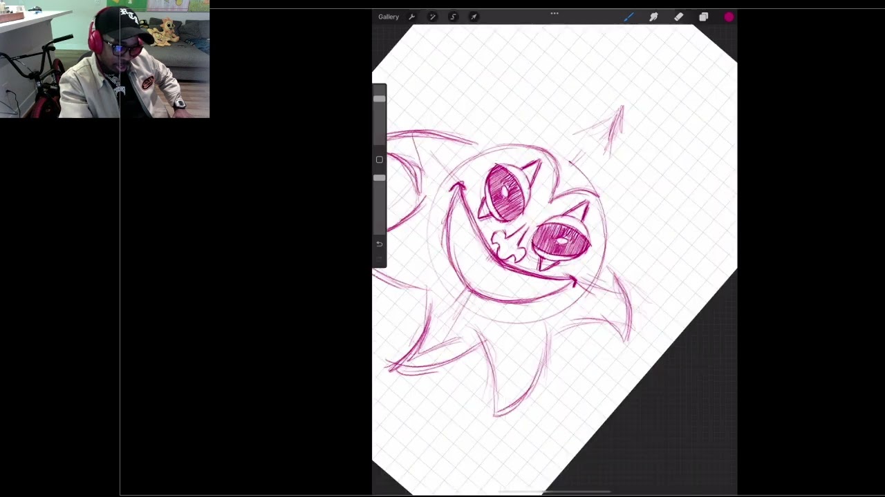885x497 pixels.
Task: Tap the dimmed Redo arrow in sidebar
Action: (x=379, y=259)
